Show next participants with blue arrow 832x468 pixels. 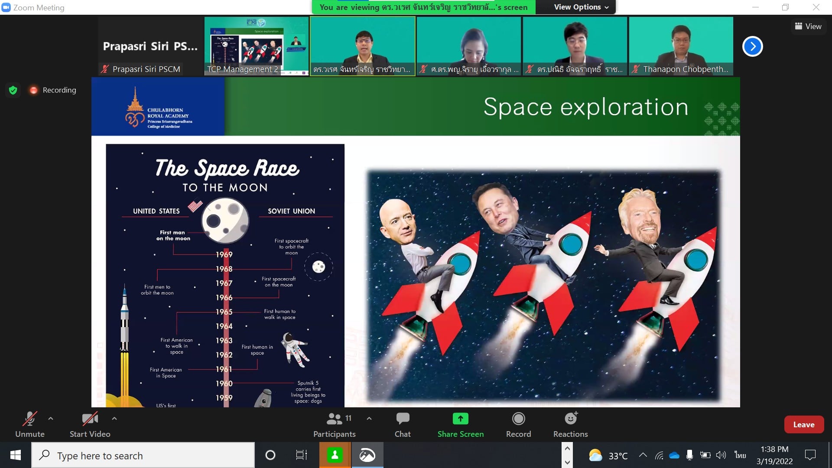(752, 46)
